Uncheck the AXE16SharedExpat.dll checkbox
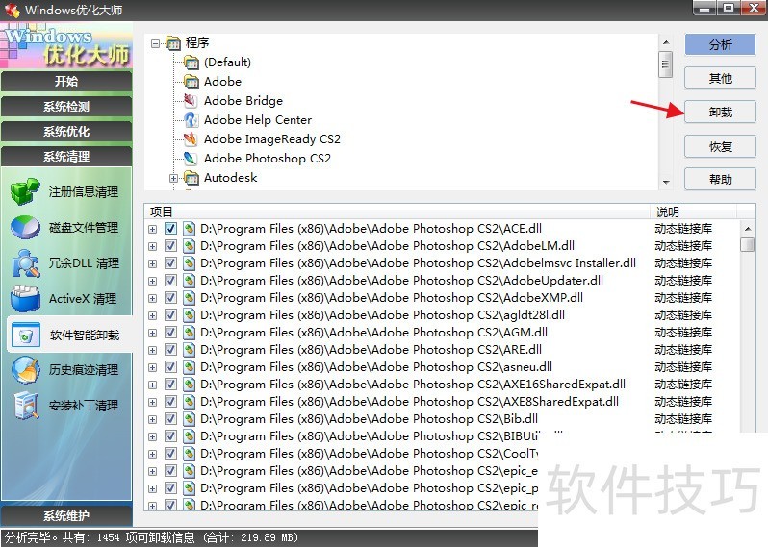Screen dimensions: 768x547 pos(170,385)
